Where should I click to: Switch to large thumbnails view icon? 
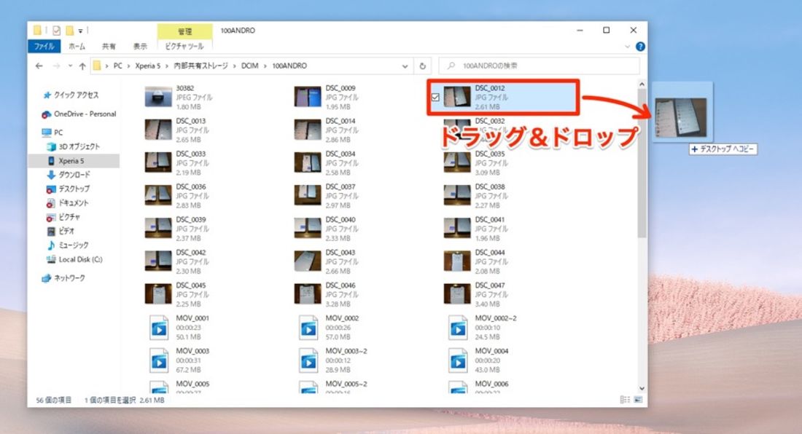[x=638, y=400]
